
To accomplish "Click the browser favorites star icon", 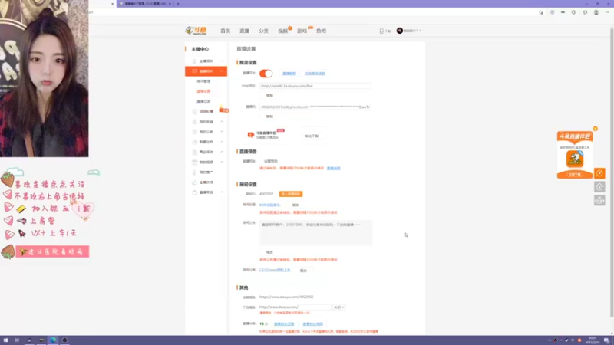I will [x=585, y=12].
